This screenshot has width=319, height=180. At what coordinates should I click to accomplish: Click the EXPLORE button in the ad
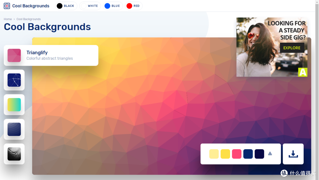pyautogui.click(x=292, y=48)
